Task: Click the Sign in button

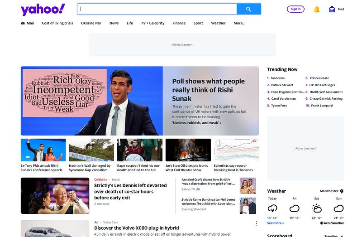Action: [x=295, y=9]
